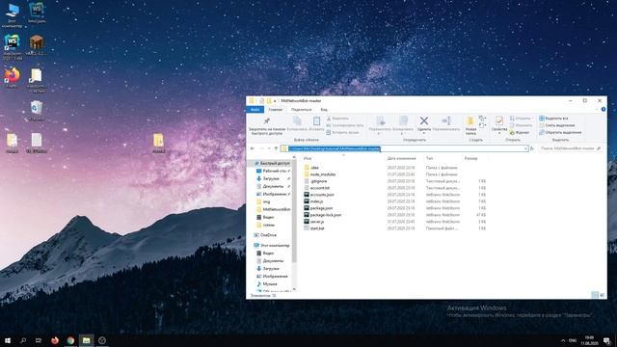Open recent locations dropdown beside forward arrow

tap(269, 148)
